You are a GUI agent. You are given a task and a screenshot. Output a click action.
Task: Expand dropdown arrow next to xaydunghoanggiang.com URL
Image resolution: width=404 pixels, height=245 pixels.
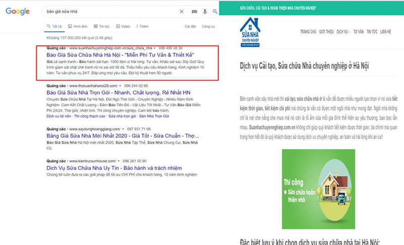[123, 129]
